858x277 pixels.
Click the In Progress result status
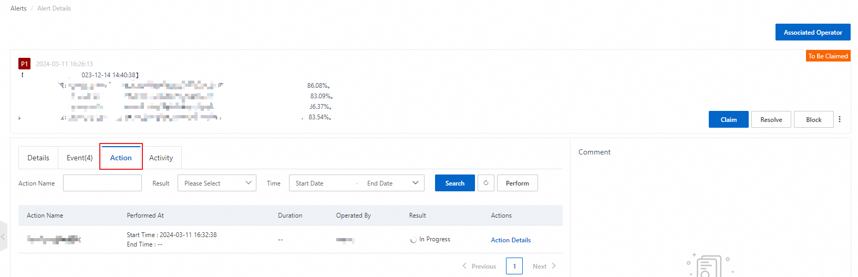[x=430, y=239]
